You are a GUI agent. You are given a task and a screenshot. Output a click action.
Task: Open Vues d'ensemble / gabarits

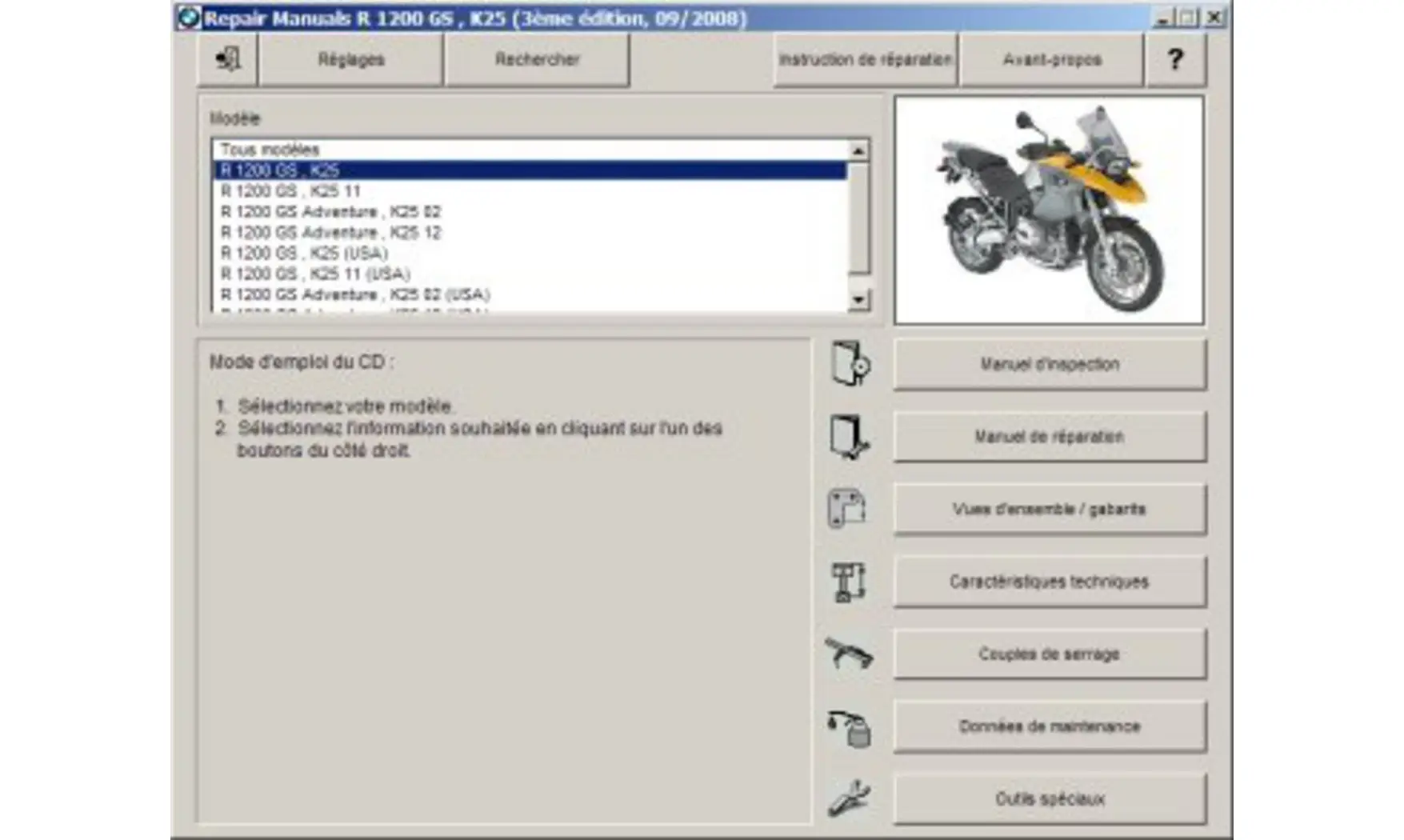point(1050,510)
